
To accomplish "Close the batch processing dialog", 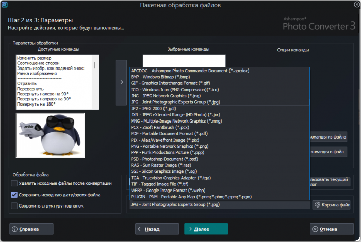I will tap(357, 4).
